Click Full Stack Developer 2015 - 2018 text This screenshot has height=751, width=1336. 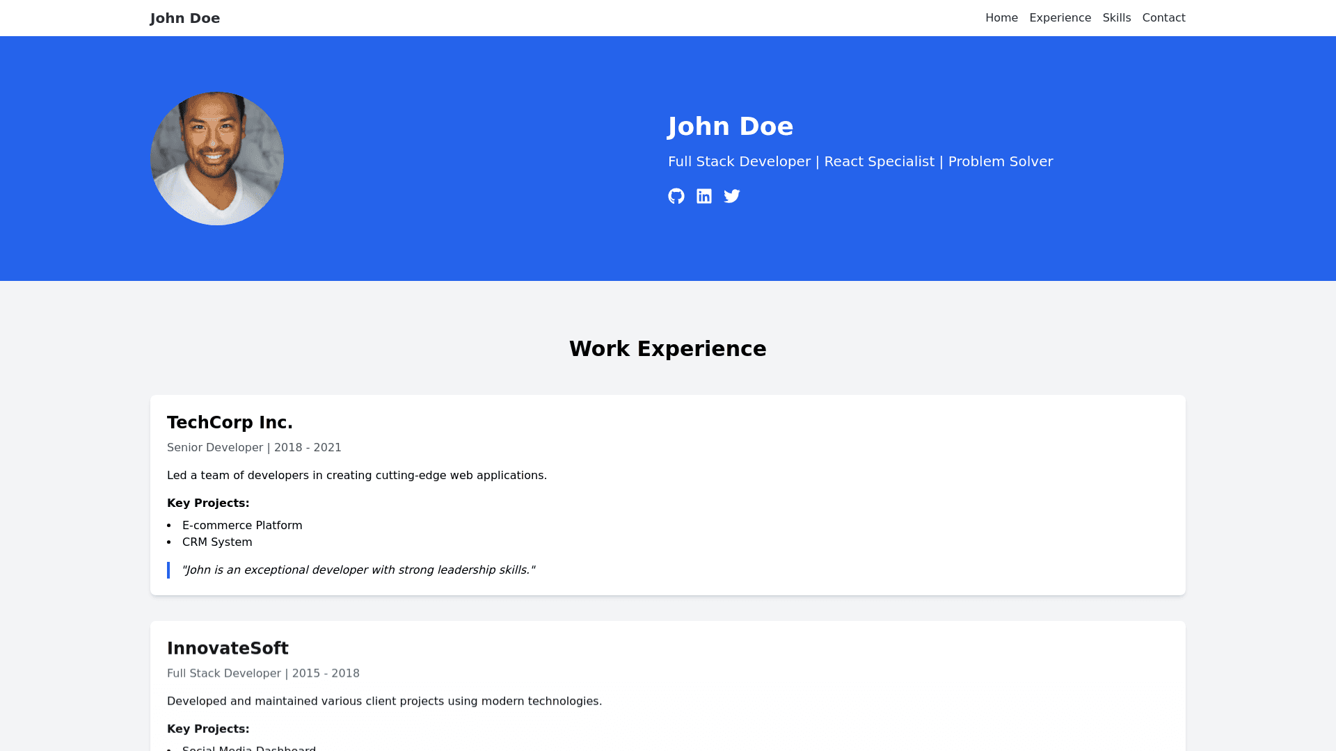pyautogui.click(x=263, y=673)
